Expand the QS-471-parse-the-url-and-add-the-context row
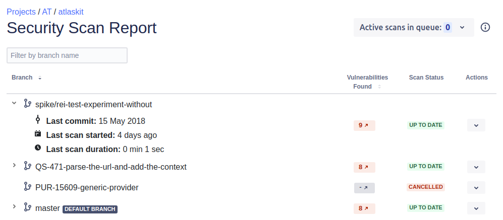 14,166
